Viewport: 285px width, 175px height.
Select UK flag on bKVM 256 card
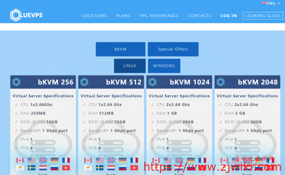point(43,160)
